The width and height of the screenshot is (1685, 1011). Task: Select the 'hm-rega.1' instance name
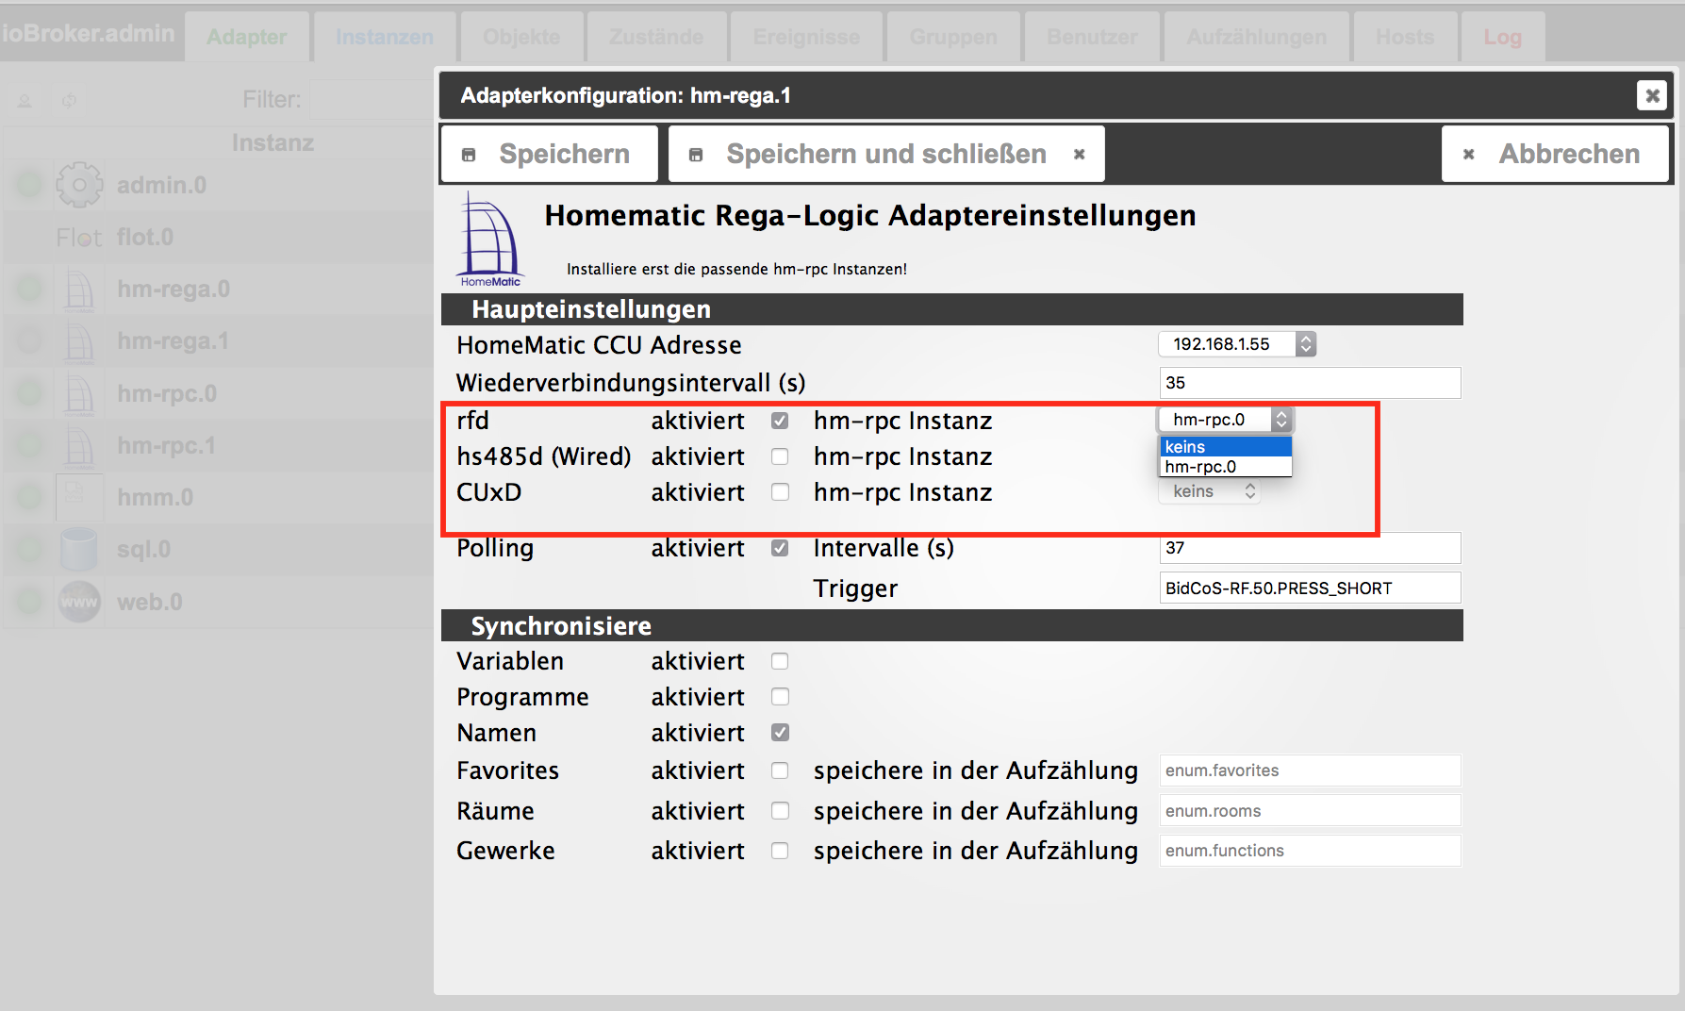click(x=173, y=341)
